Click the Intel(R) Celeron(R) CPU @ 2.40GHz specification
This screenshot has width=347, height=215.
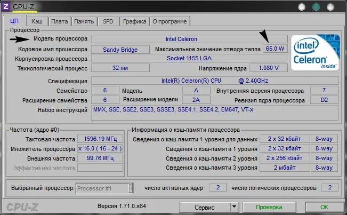tap(215, 81)
